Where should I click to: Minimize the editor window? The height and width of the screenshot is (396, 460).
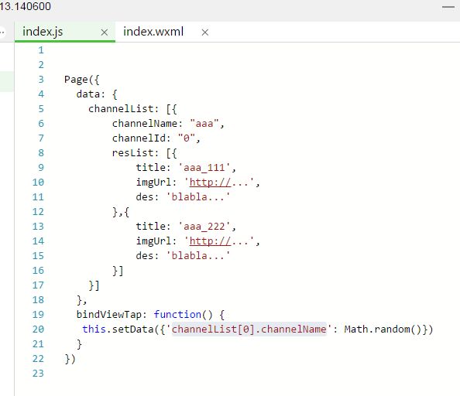448,7
